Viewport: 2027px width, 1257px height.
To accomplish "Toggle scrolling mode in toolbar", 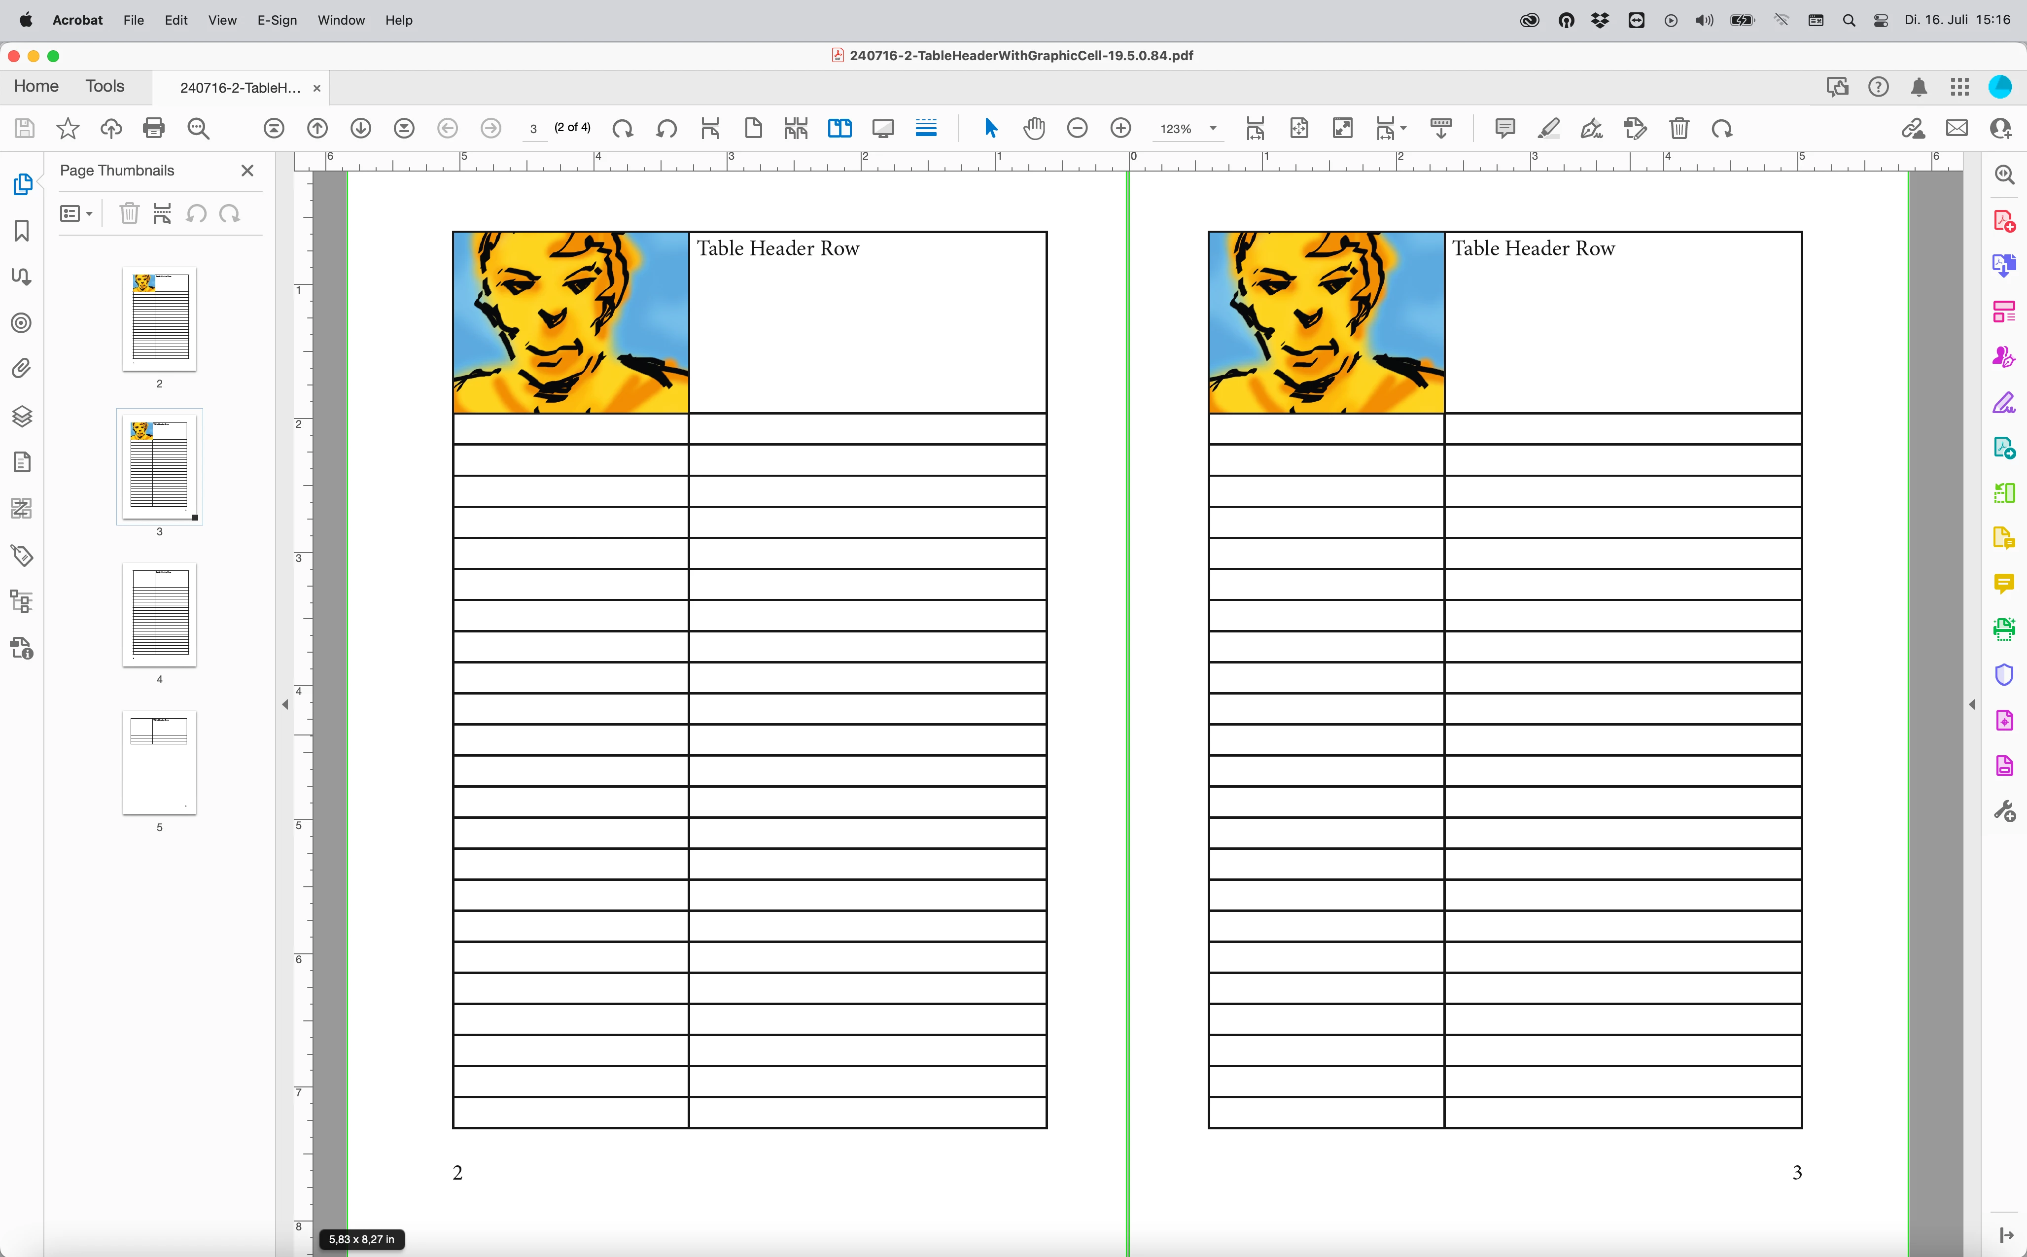I will [x=925, y=128].
